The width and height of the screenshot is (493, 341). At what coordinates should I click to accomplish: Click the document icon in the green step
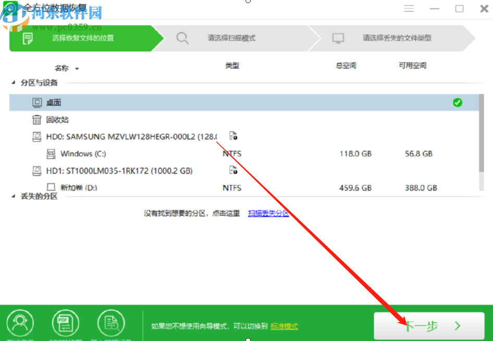[28, 39]
